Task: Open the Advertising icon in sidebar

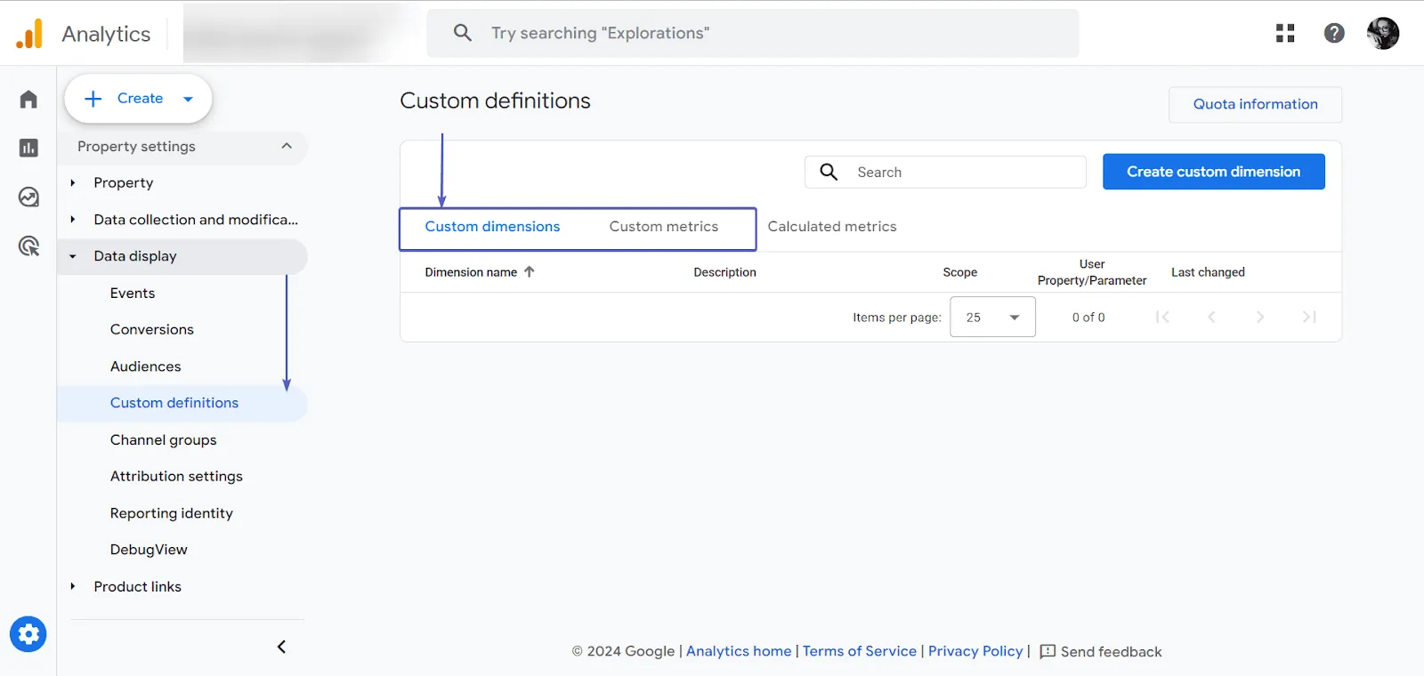Action: point(28,246)
